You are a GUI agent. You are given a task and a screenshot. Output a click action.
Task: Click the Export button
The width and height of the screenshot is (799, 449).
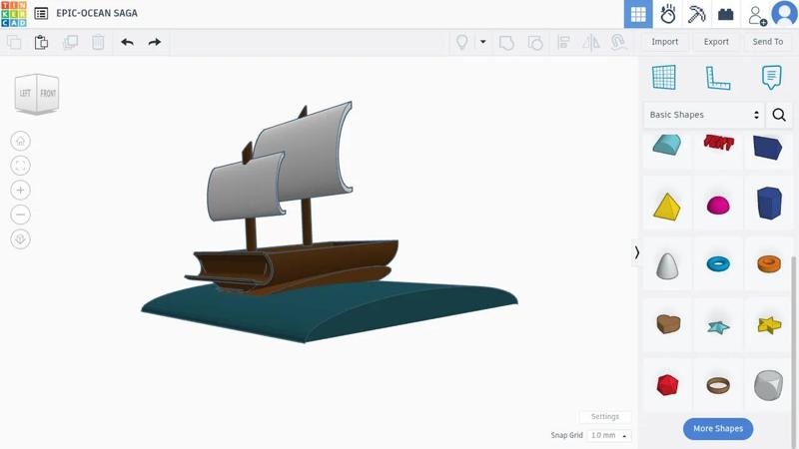(x=716, y=42)
